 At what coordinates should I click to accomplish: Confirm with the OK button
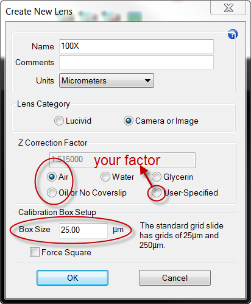72,278
